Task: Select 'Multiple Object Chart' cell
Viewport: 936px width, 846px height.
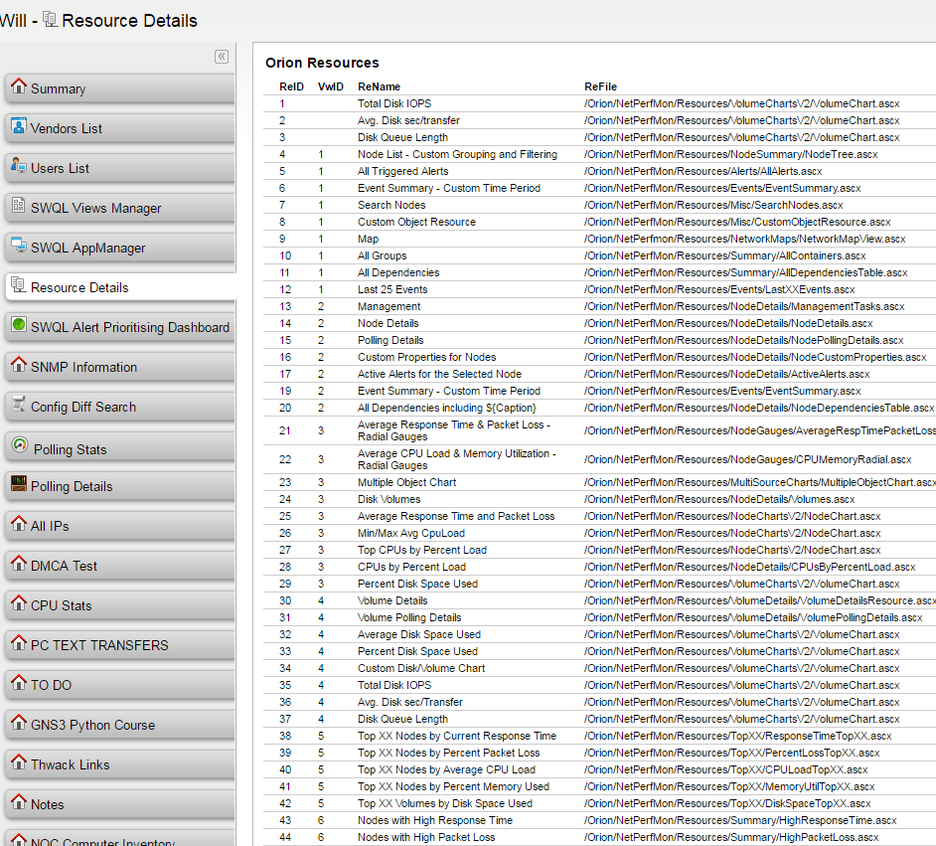Action: [x=407, y=482]
